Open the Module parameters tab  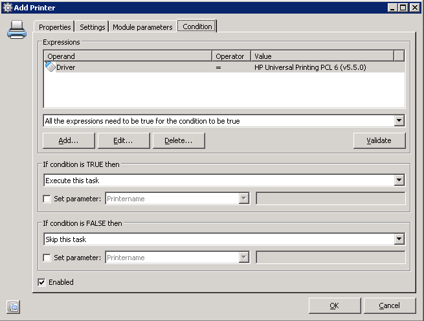coord(142,27)
